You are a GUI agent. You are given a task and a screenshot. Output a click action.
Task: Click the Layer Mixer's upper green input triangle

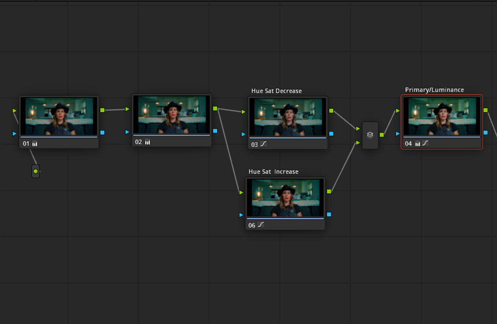point(358,129)
